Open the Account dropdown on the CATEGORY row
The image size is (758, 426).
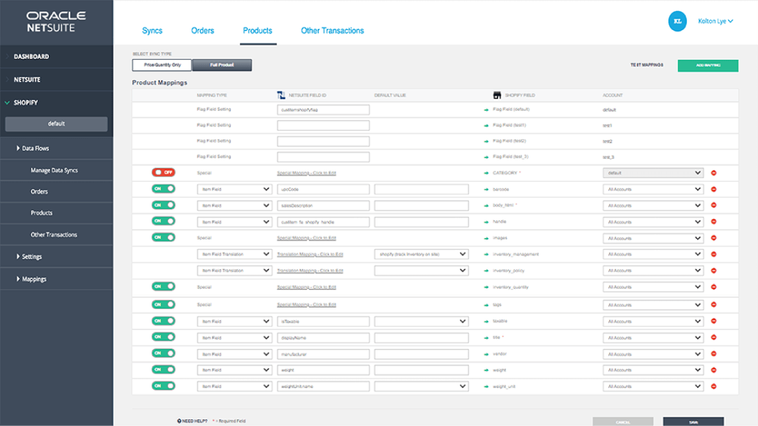pyautogui.click(x=653, y=172)
